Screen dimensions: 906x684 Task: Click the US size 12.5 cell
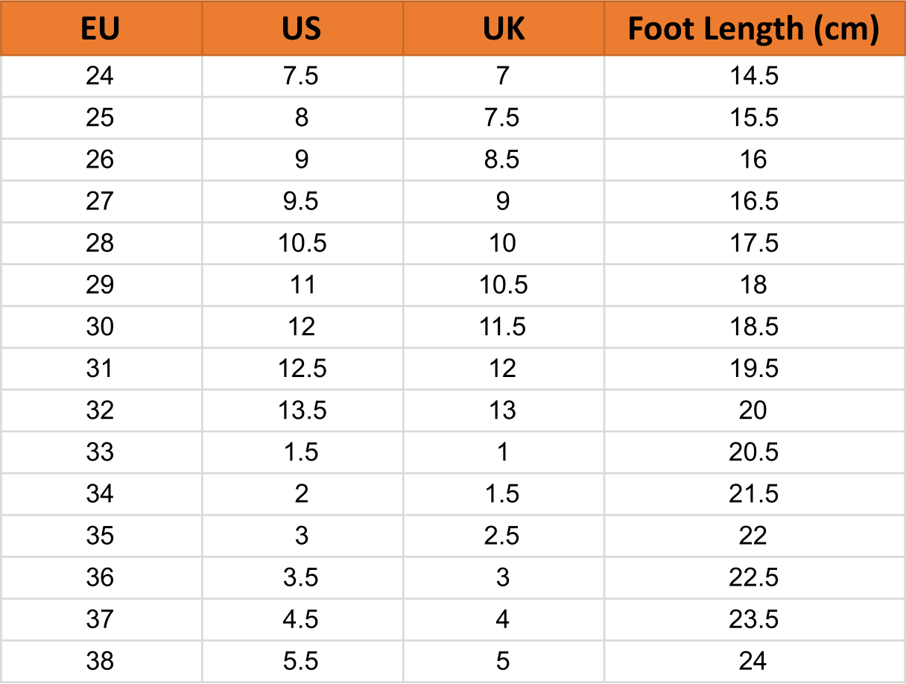(302, 368)
